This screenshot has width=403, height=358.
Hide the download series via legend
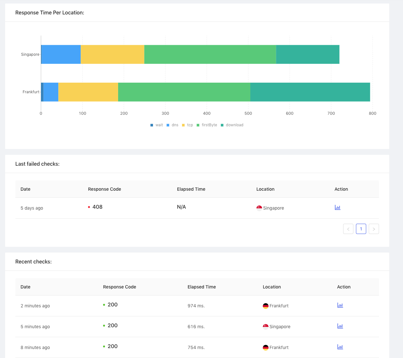click(x=232, y=125)
